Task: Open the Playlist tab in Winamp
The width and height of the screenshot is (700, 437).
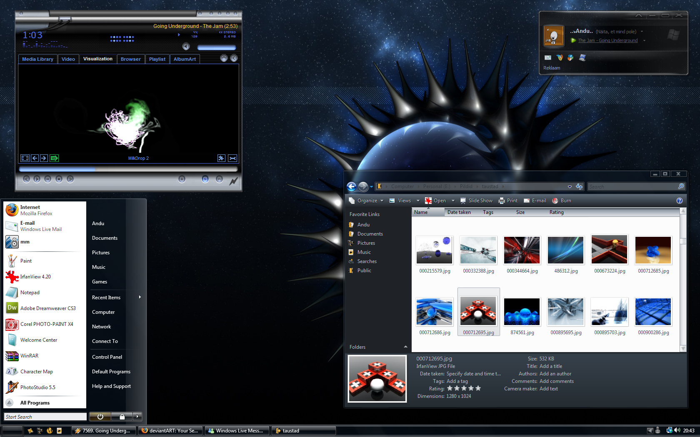Action: (157, 59)
